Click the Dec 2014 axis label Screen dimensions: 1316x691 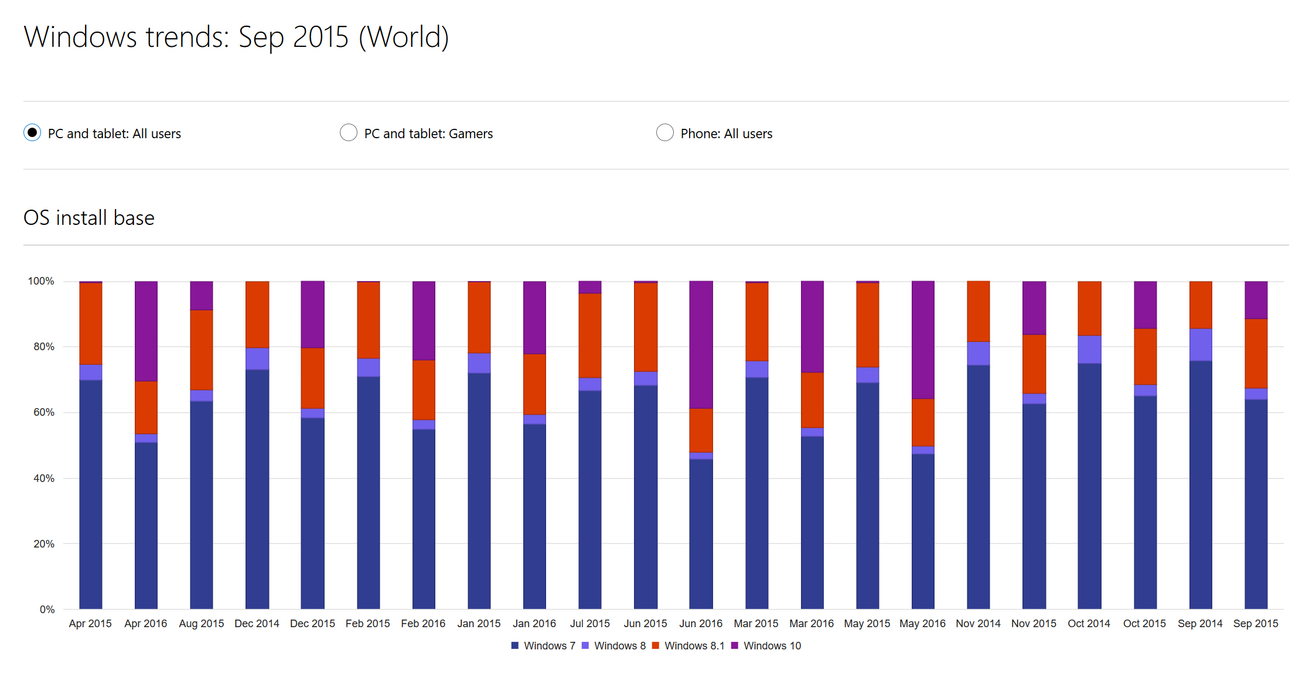257,624
